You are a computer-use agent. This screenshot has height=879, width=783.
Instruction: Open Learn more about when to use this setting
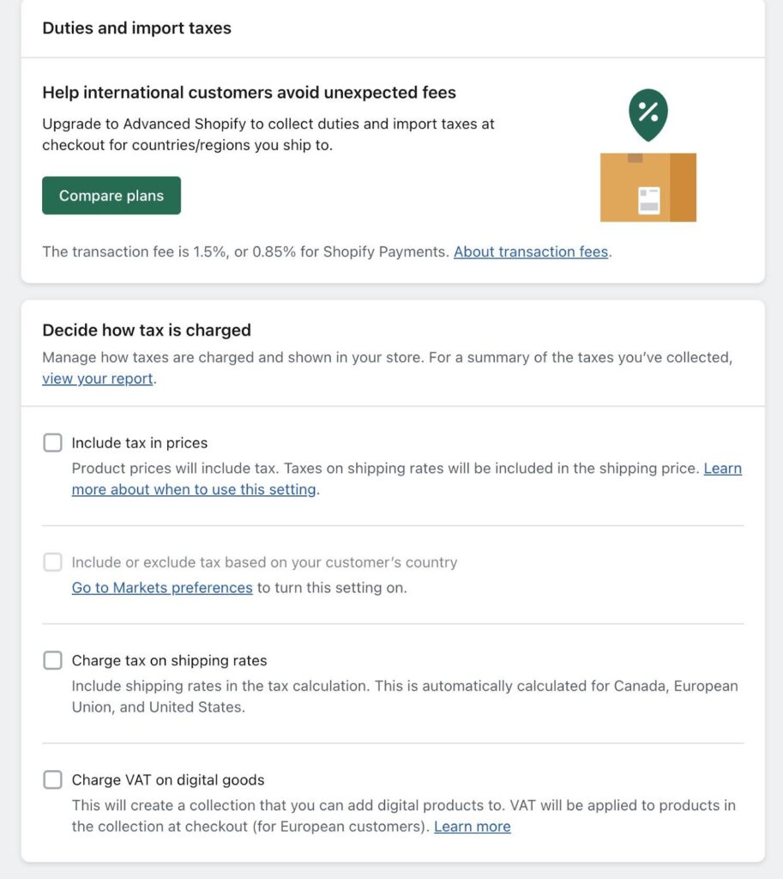[x=194, y=489]
